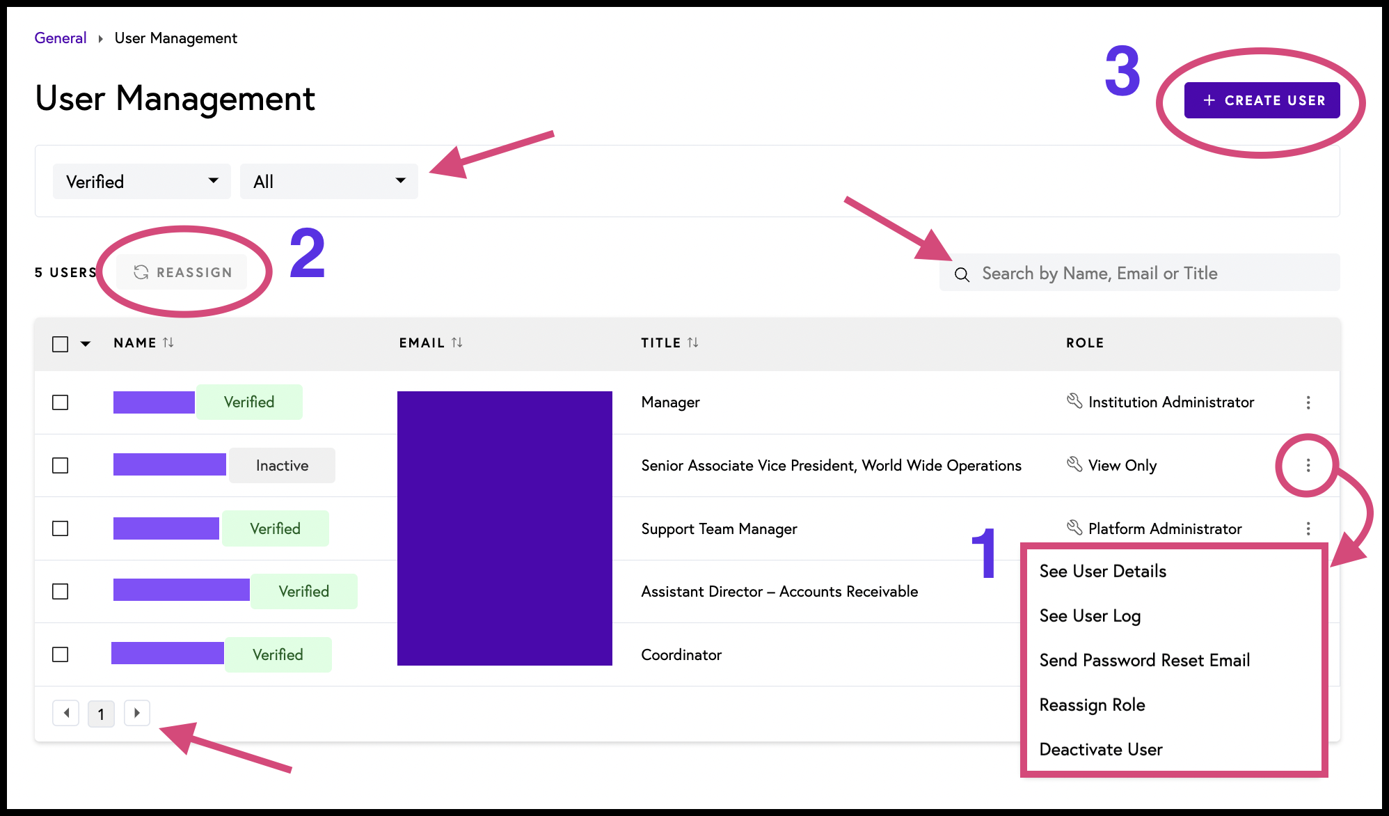1389x816 pixels.
Task: Open the General breadcrumb link
Action: click(61, 38)
